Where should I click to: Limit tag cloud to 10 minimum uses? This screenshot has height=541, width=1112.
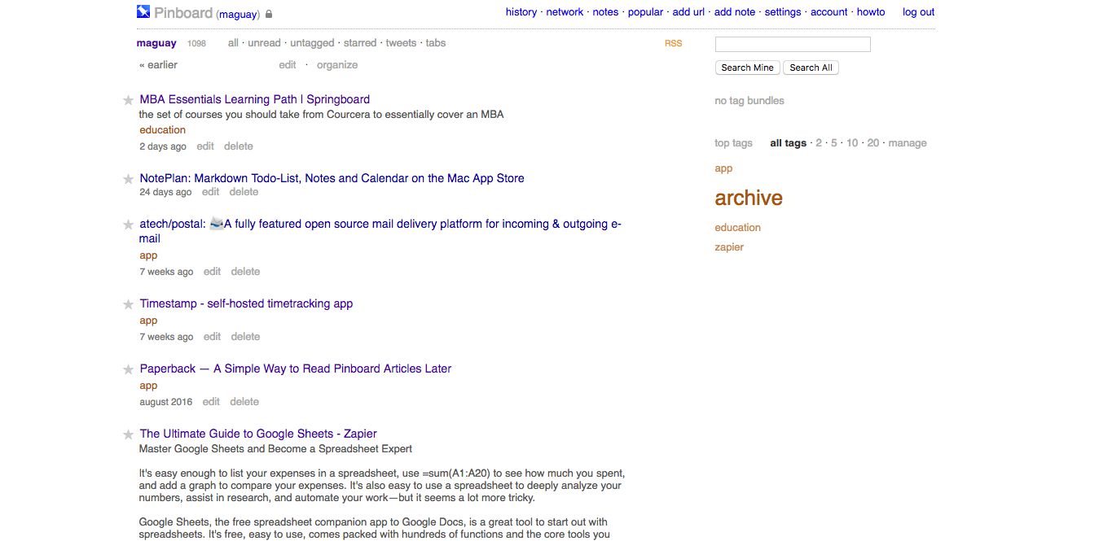[852, 143]
